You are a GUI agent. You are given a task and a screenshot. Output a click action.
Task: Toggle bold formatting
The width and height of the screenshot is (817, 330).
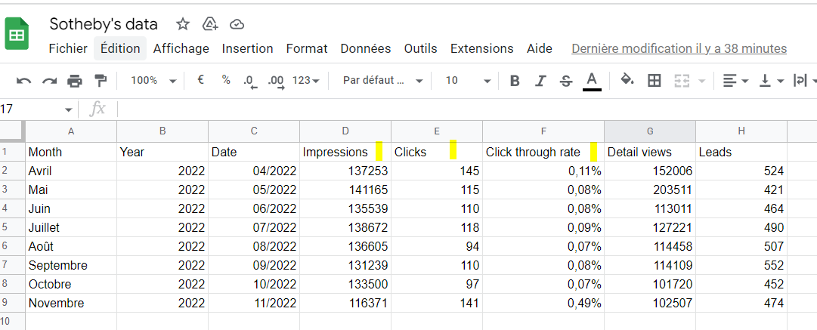(x=515, y=81)
